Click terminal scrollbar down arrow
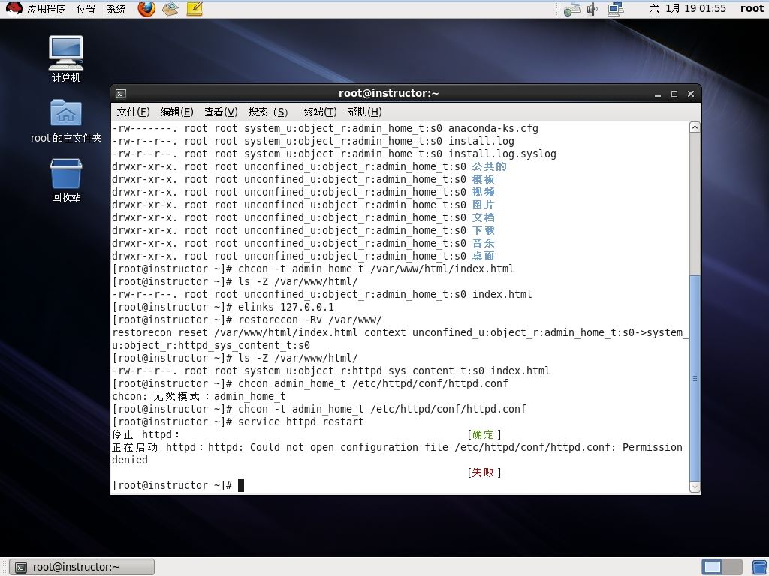The height and width of the screenshot is (576, 769). 695,487
